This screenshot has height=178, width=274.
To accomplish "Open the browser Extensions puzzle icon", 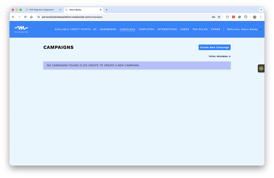I will pyautogui.click(x=246, y=17).
